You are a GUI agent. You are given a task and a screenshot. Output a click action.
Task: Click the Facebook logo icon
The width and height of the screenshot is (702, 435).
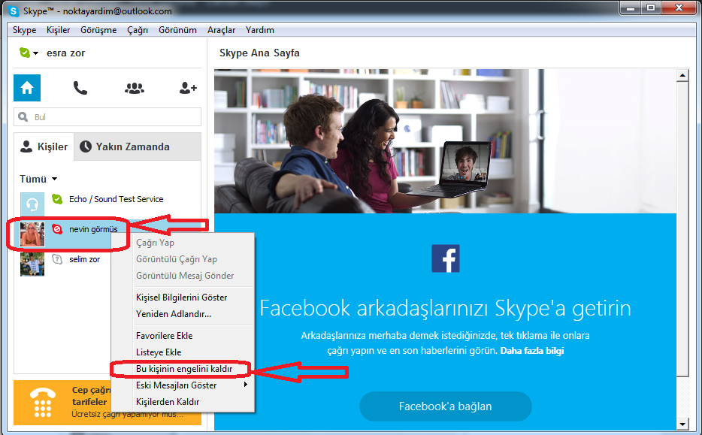446,258
